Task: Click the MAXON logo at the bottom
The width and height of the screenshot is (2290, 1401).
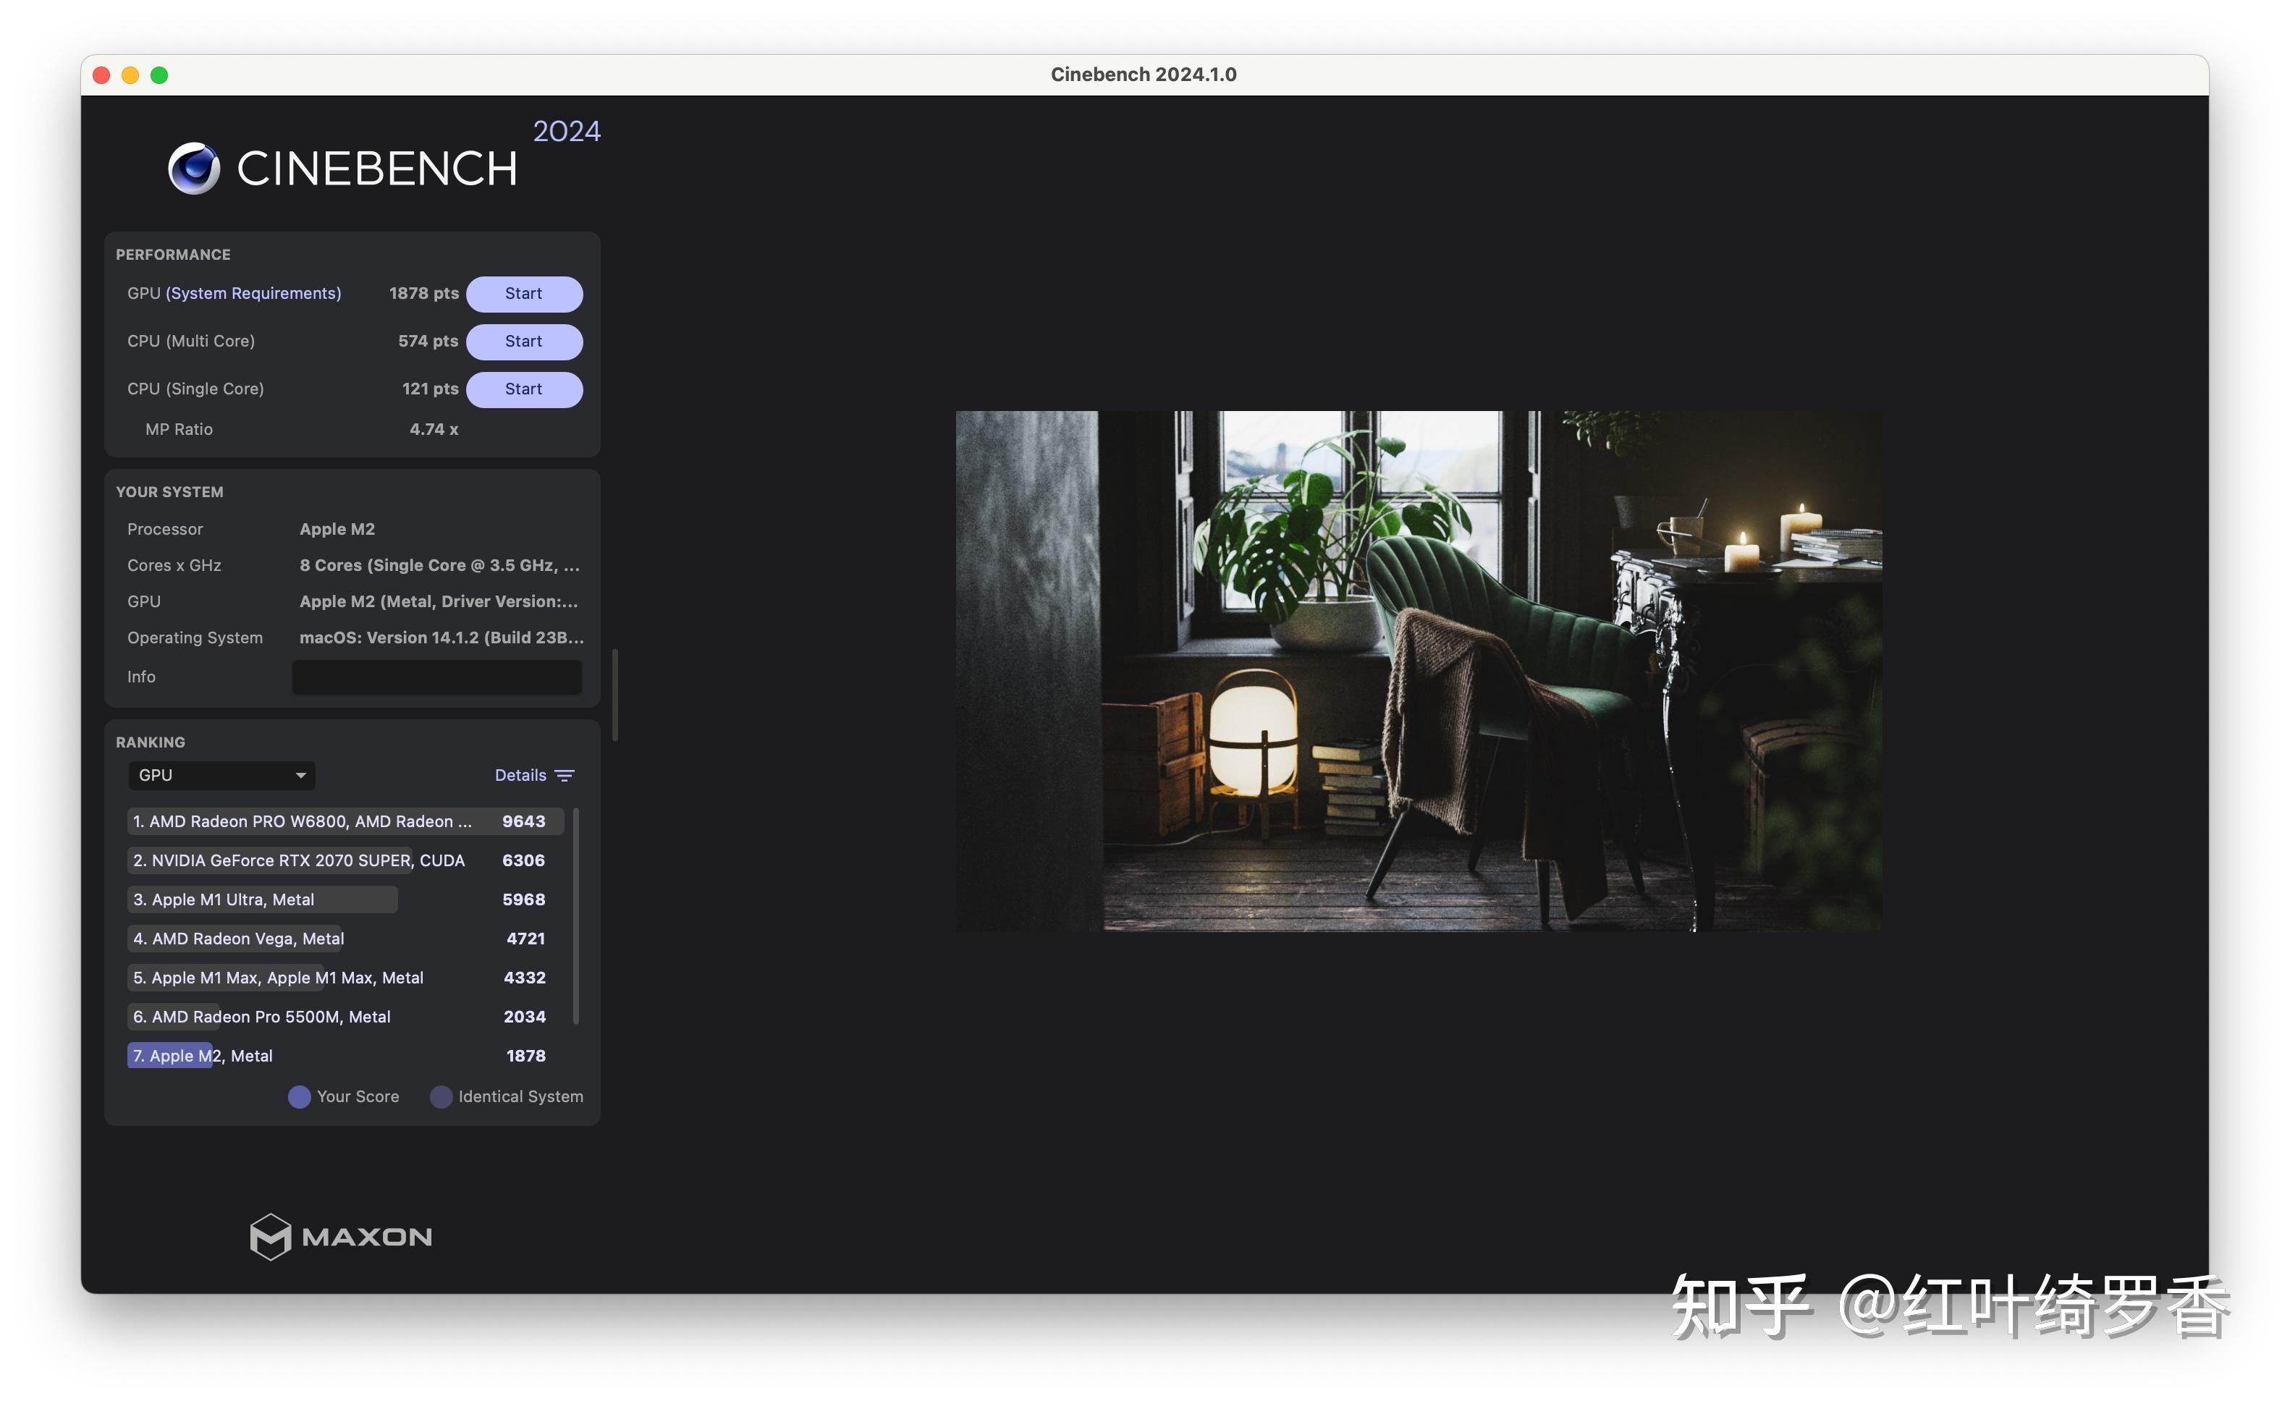Action: pyautogui.click(x=340, y=1237)
